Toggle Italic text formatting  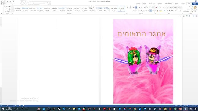pyautogui.click(x=178, y=11)
